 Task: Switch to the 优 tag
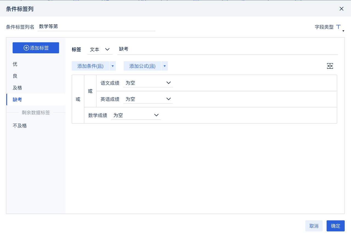[x=15, y=64]
